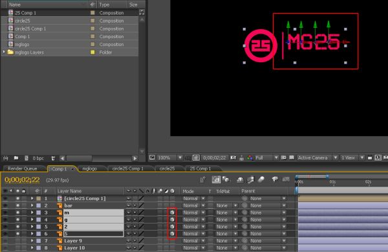Click the mglogo Layers folder icon
The width and height of the screenshot is (388, 252).
[x=10, y=52]
